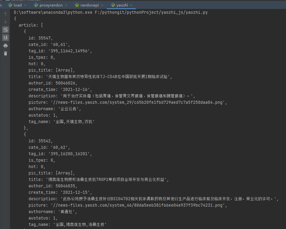The height and width of the screenshot is (229, 286).
Task: Click the create_time '2021-12-15' line
Action: (60, 192)
